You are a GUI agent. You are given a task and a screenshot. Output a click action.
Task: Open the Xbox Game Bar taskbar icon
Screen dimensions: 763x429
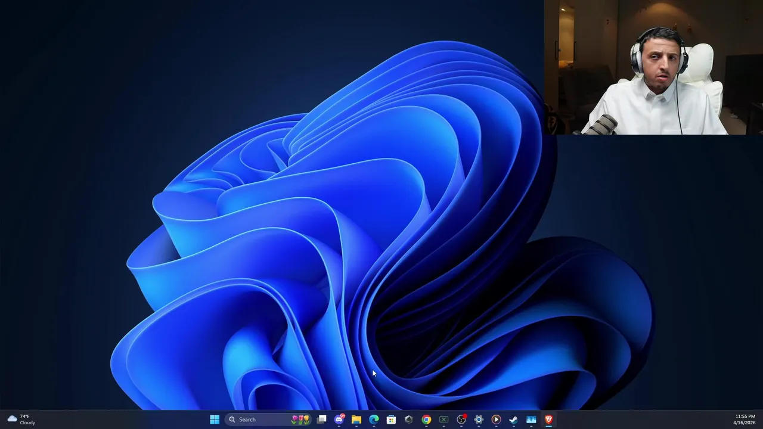coord(443,419)
